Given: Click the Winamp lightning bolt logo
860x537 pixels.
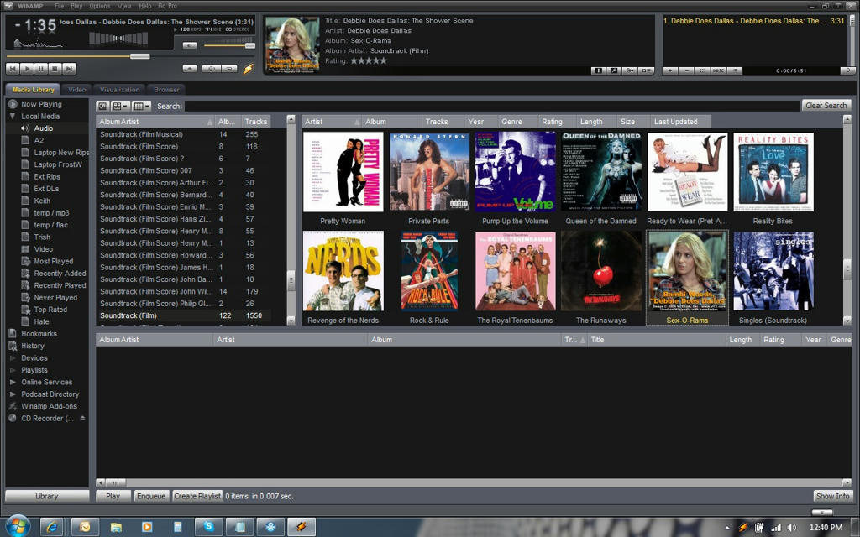Looking at the screenshot, I should (249, 69).
